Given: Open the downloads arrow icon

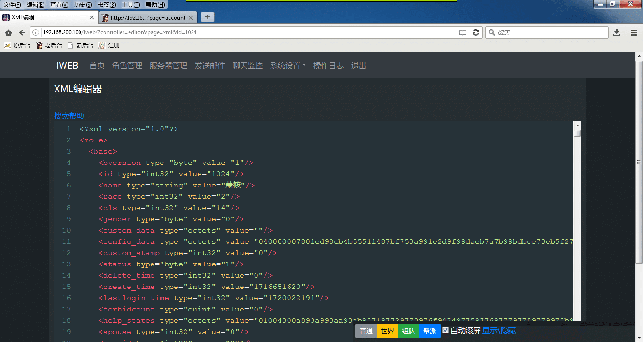Looking at the screenshot, I should tap(617, 32).
